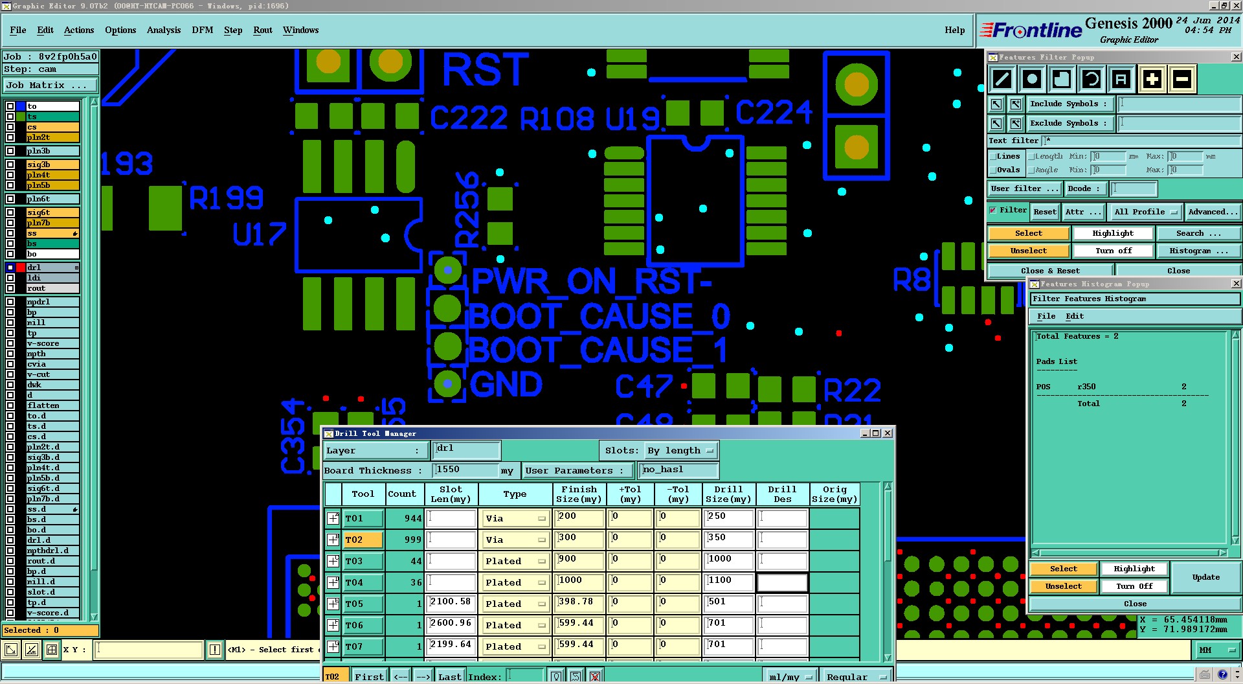Toggle visibility box of the 'sig3b' layer

point(10,165)
